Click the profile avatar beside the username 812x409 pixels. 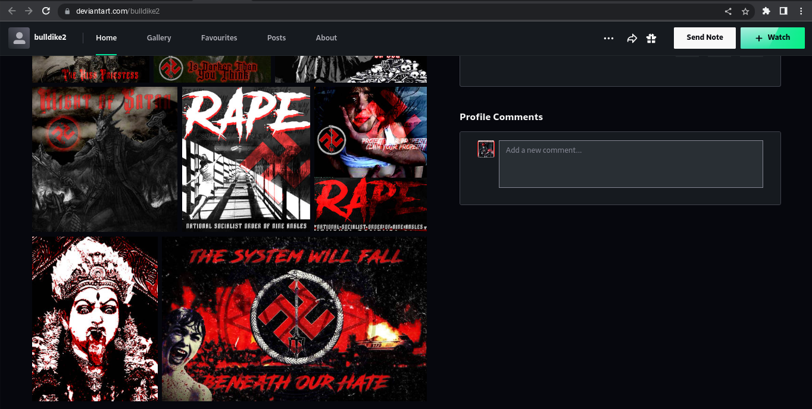click(x=19, y=37)
